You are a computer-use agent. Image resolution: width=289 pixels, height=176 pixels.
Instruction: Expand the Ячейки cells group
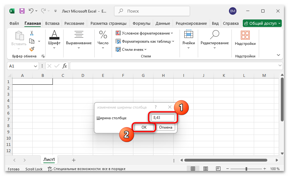[189, 40]
